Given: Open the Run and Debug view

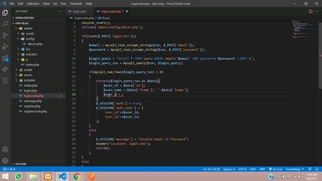Looking at the screenshot, I should [x=5, y=47].
